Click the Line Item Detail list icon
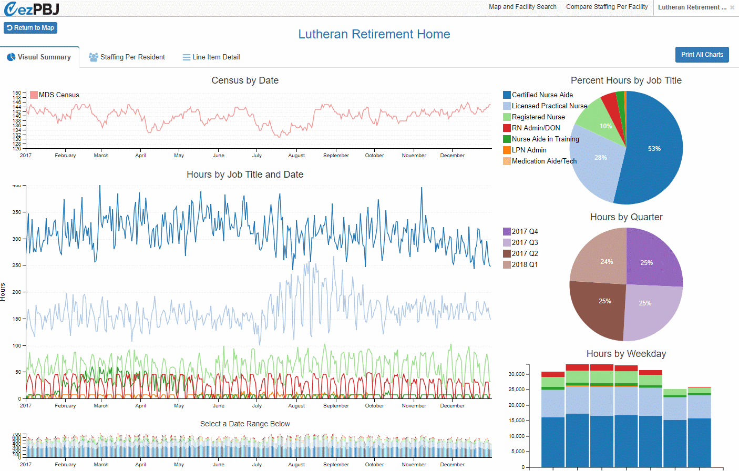Screen dimensions: 739x471 pos(186,57)
